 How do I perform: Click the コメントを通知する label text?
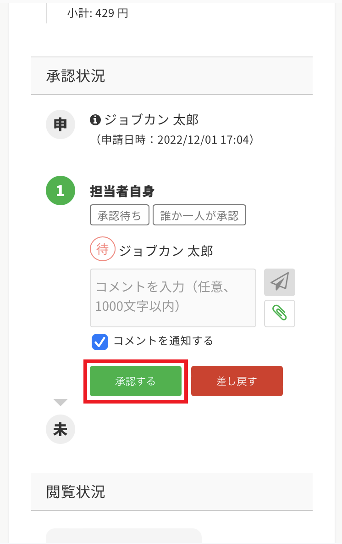(x=163, y=341)
